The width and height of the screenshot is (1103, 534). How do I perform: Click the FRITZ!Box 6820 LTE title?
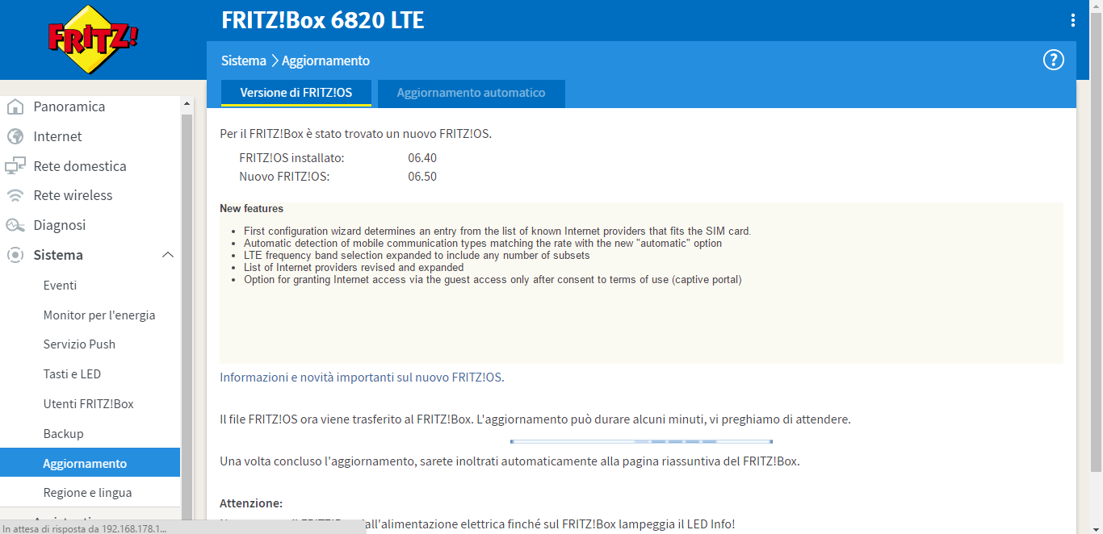(x=323, y=20)
